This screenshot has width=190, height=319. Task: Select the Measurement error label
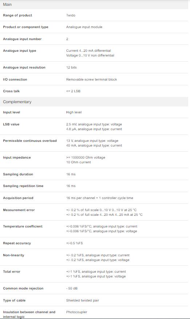tap(19, 210)
